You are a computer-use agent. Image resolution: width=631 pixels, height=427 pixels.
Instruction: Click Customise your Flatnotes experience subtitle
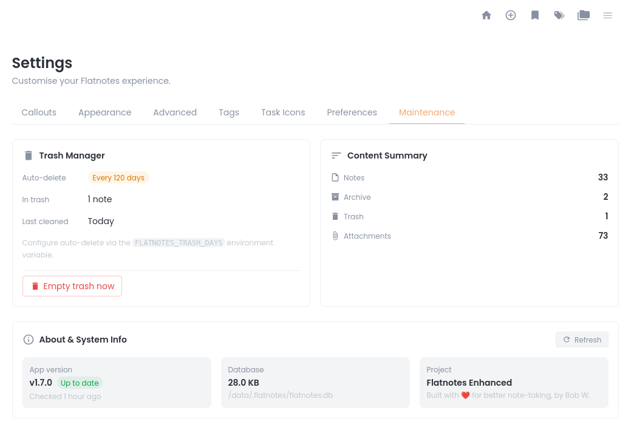91,81
